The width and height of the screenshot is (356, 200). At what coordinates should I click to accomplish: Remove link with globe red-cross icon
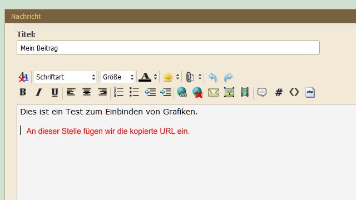tap(197, 92)
